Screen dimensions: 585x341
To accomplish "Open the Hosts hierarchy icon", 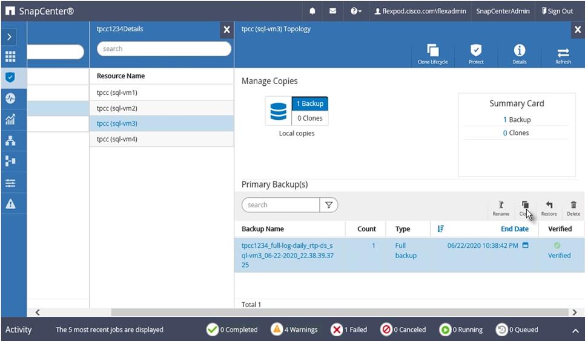I will tap(10, 140).
